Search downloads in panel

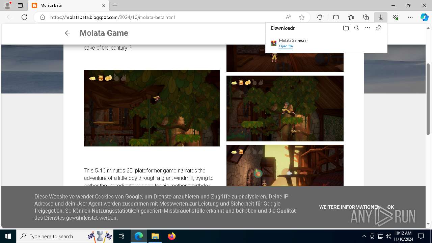[356, 28]
